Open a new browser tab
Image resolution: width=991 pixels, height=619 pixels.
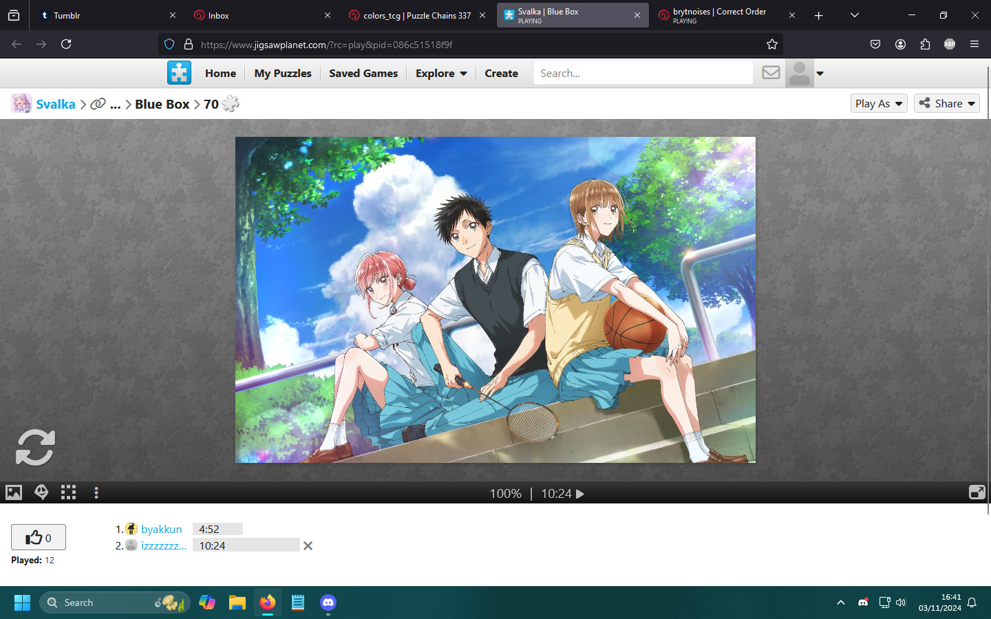pyautogui.click(x=818, y=15)
